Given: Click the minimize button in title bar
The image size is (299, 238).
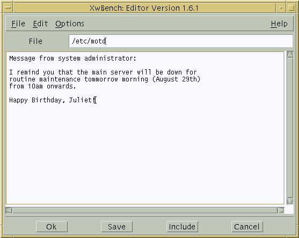Looking at the screenshot, I should point(281,8).
